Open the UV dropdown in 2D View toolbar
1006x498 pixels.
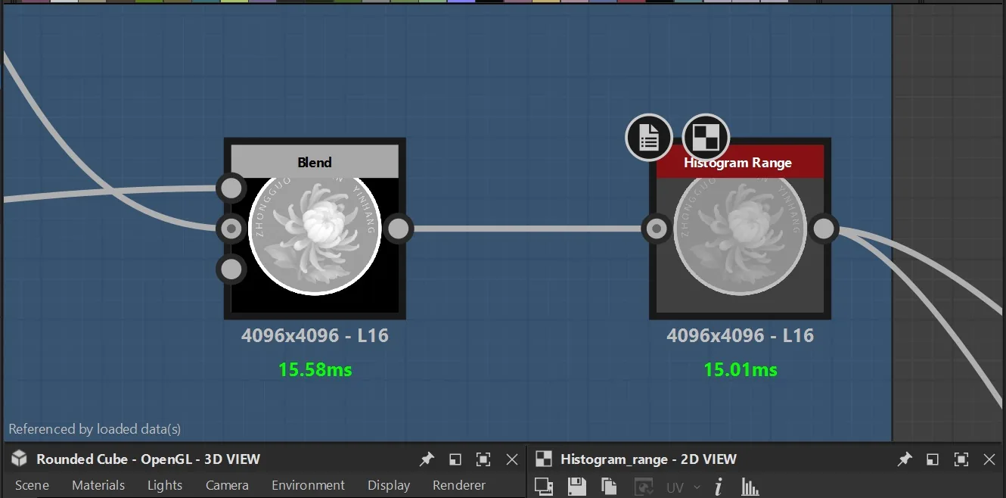pyautogui.click(x=682, y=487)
